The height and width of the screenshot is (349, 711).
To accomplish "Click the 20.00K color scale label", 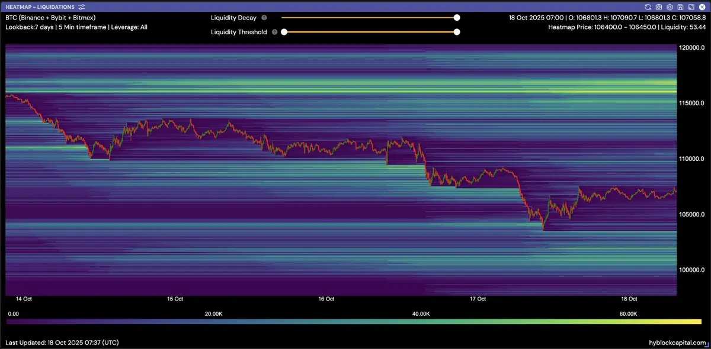I will click(213, 314).
